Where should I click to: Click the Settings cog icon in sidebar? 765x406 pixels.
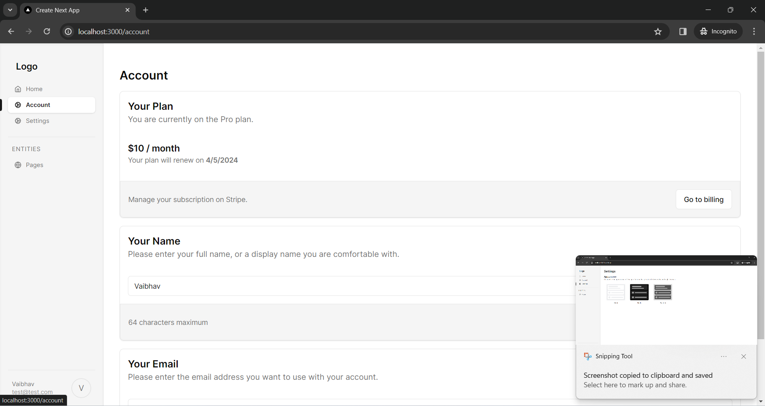pyautogui.click(x=18, y=121)
